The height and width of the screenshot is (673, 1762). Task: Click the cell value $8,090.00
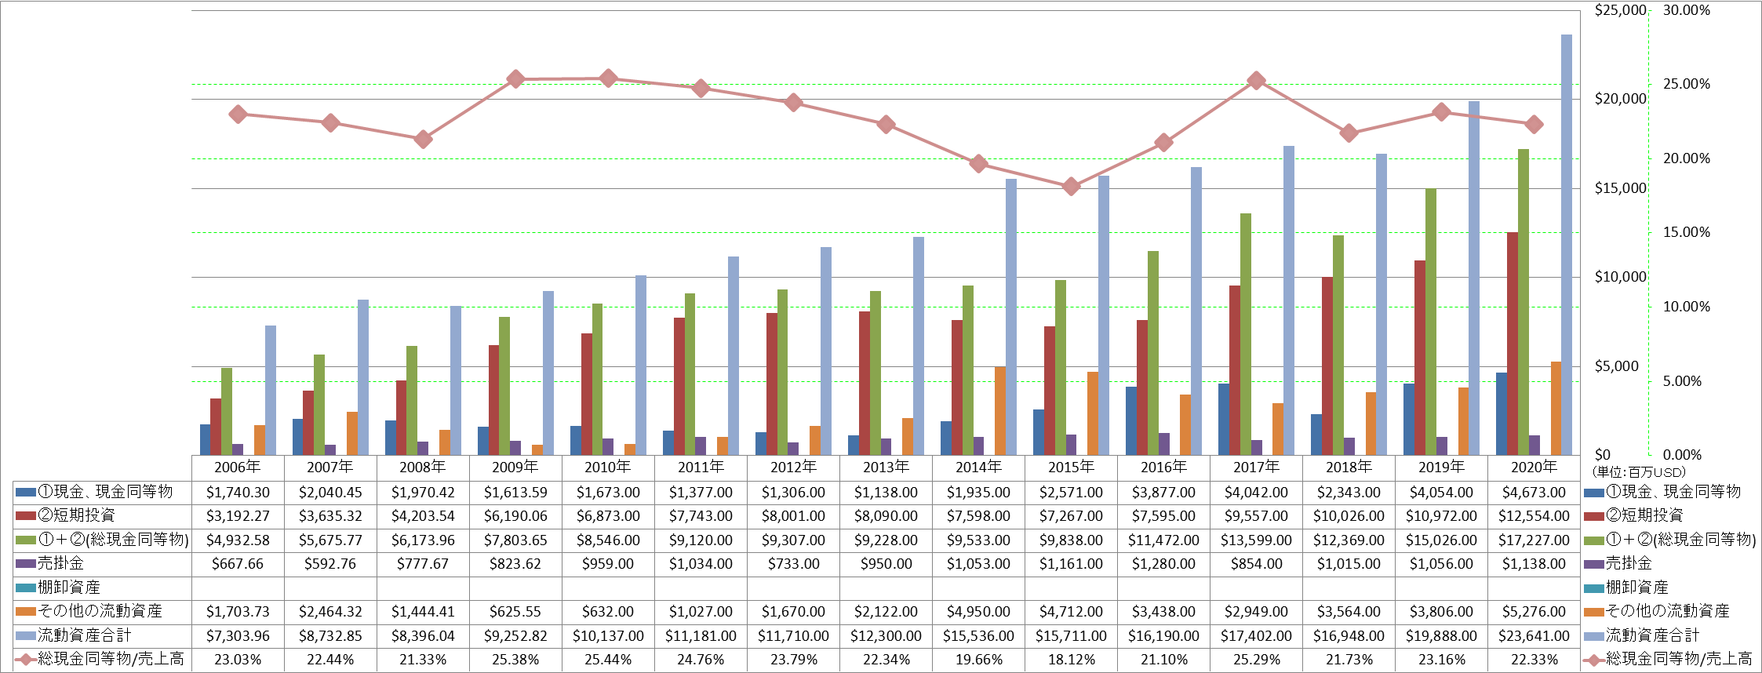click(x=886, y=516)
